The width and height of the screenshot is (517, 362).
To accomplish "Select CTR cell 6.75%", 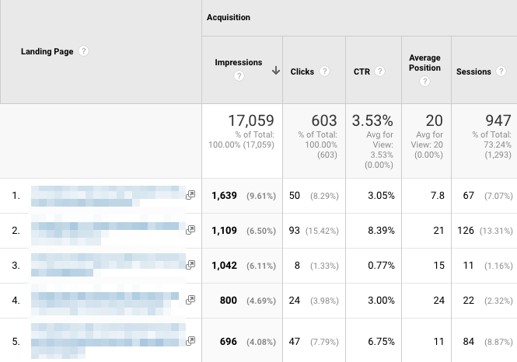I will pyautogui.click(x=381, y=342).
